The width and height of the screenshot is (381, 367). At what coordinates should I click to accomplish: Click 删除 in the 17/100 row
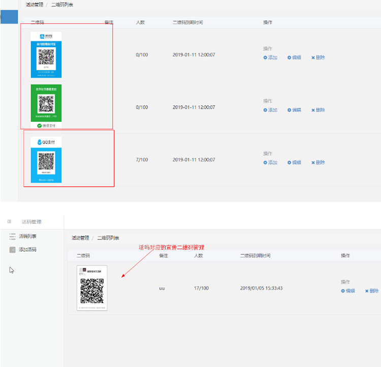(372, 291)
